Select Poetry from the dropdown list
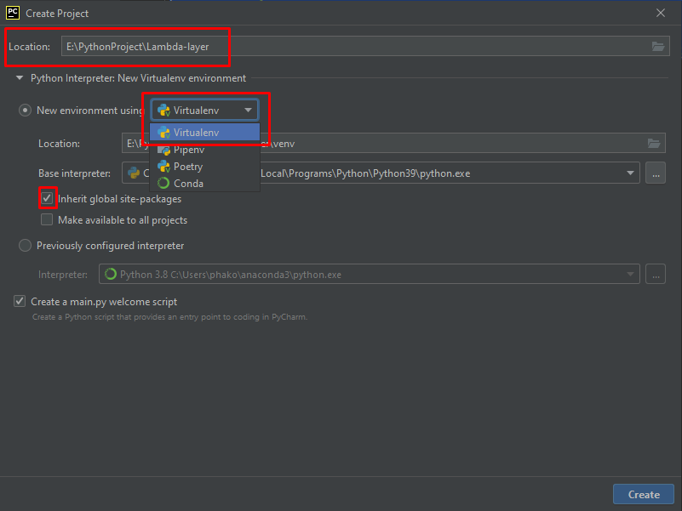Viewport: 682px width, 511px height. tap(205, 167)
